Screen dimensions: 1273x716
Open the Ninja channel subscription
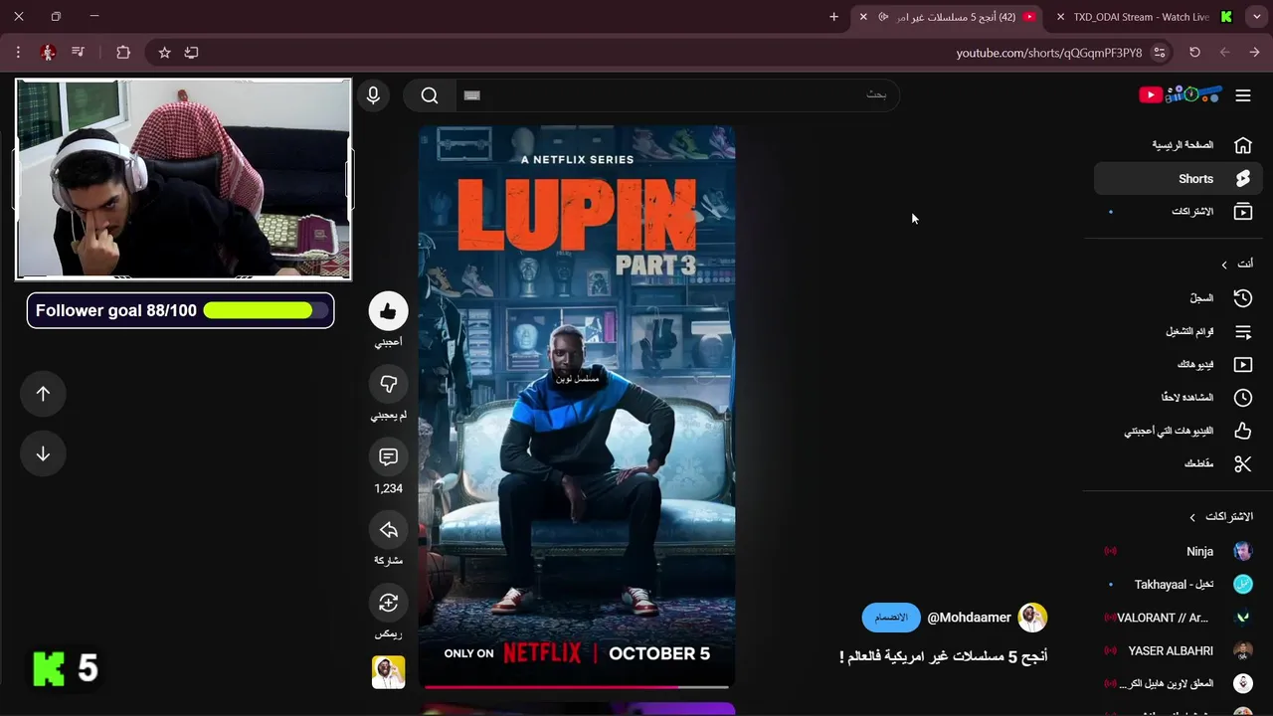point(1179,551)
